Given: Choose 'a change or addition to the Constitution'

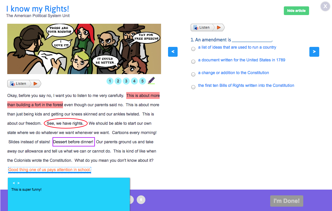Looking at the screenshot, I should pos(193,74).
